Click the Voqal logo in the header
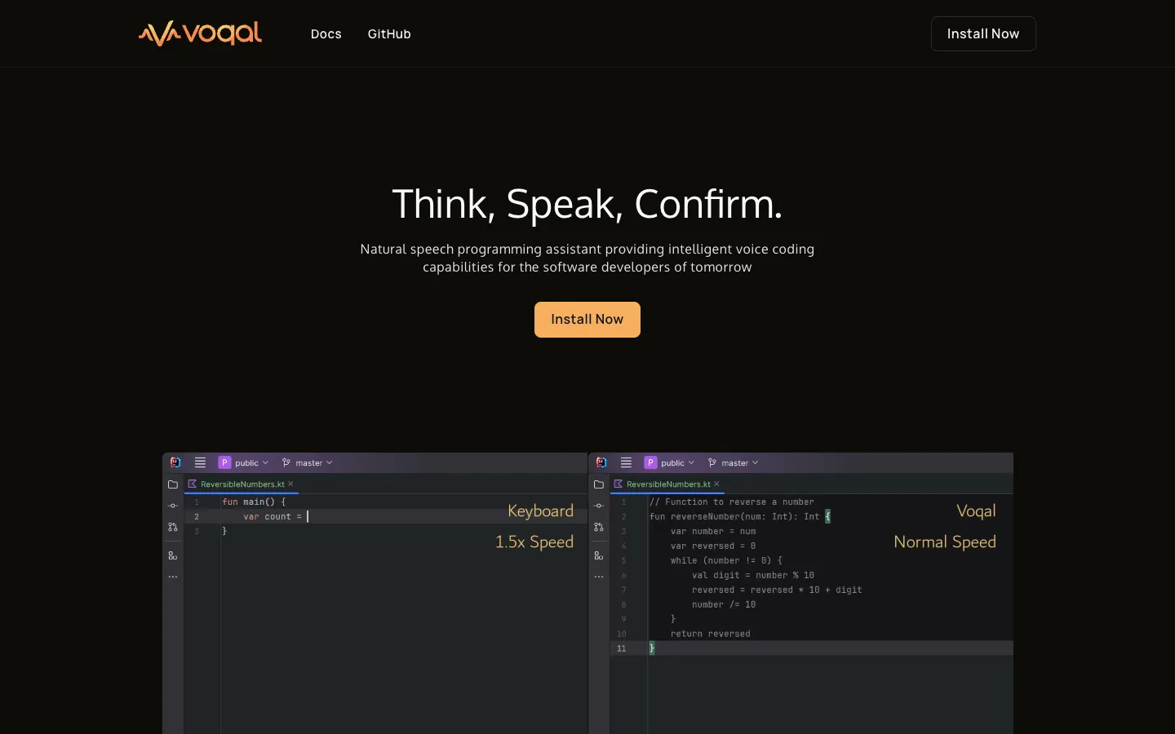1175x734 pixels. [x=200, y=33]
